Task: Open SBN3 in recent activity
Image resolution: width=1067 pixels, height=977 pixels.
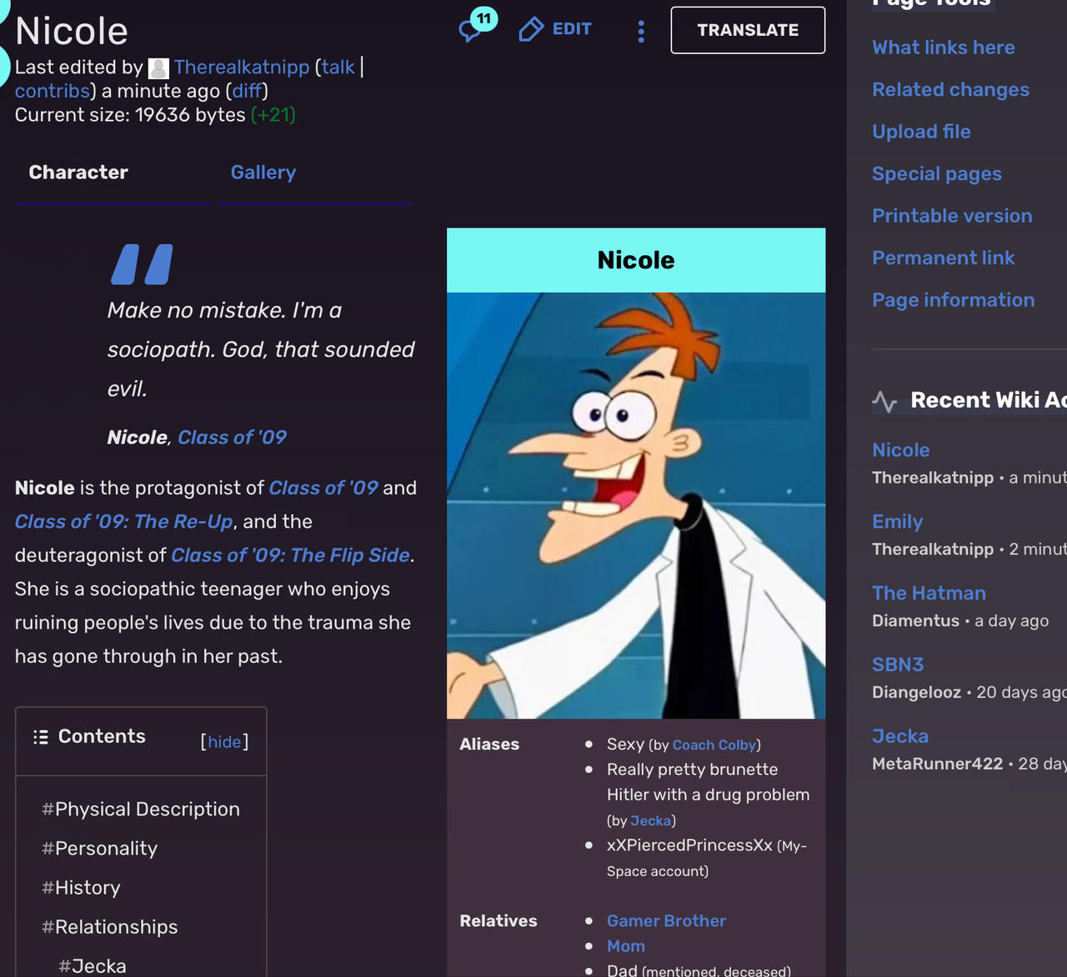Action: (898, 665)
